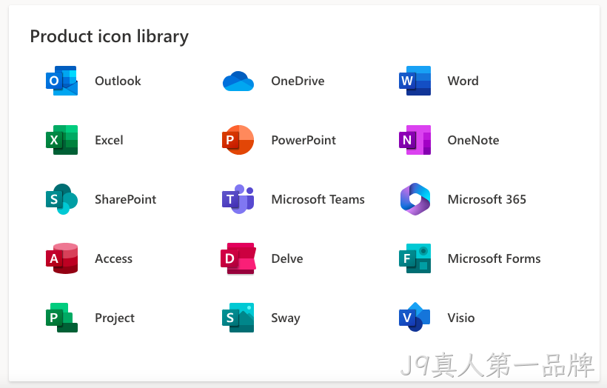Select the OneDrive cloud icon
Screen dimensions: 607x388
pos(238,81)
